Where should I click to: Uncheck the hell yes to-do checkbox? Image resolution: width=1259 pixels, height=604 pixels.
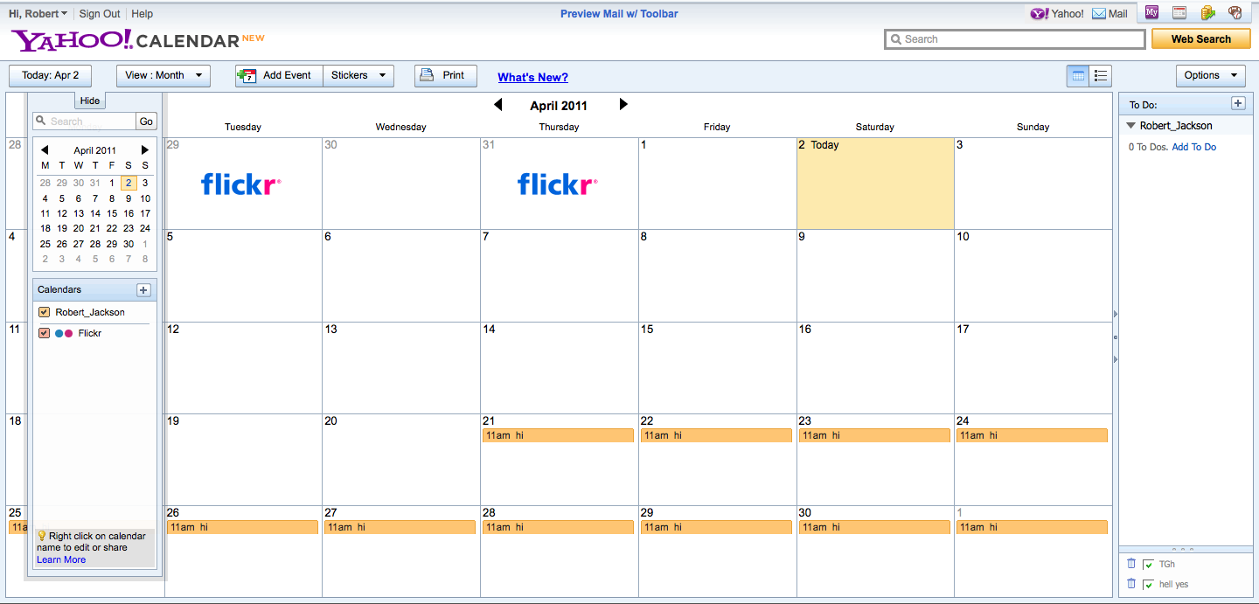tap(1148, 585)
